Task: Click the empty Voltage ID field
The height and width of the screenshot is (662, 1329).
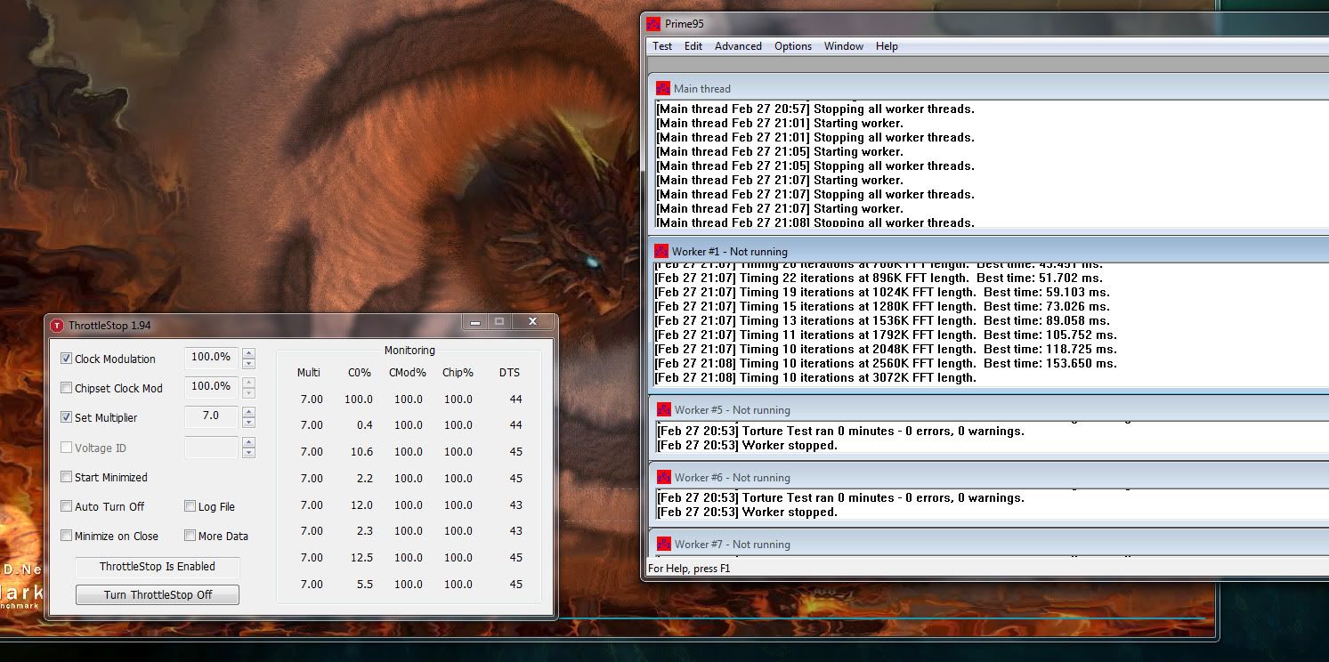Action: click(211, 447)
